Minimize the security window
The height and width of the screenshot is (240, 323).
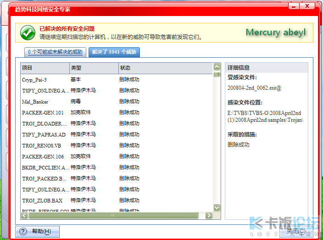294,6
